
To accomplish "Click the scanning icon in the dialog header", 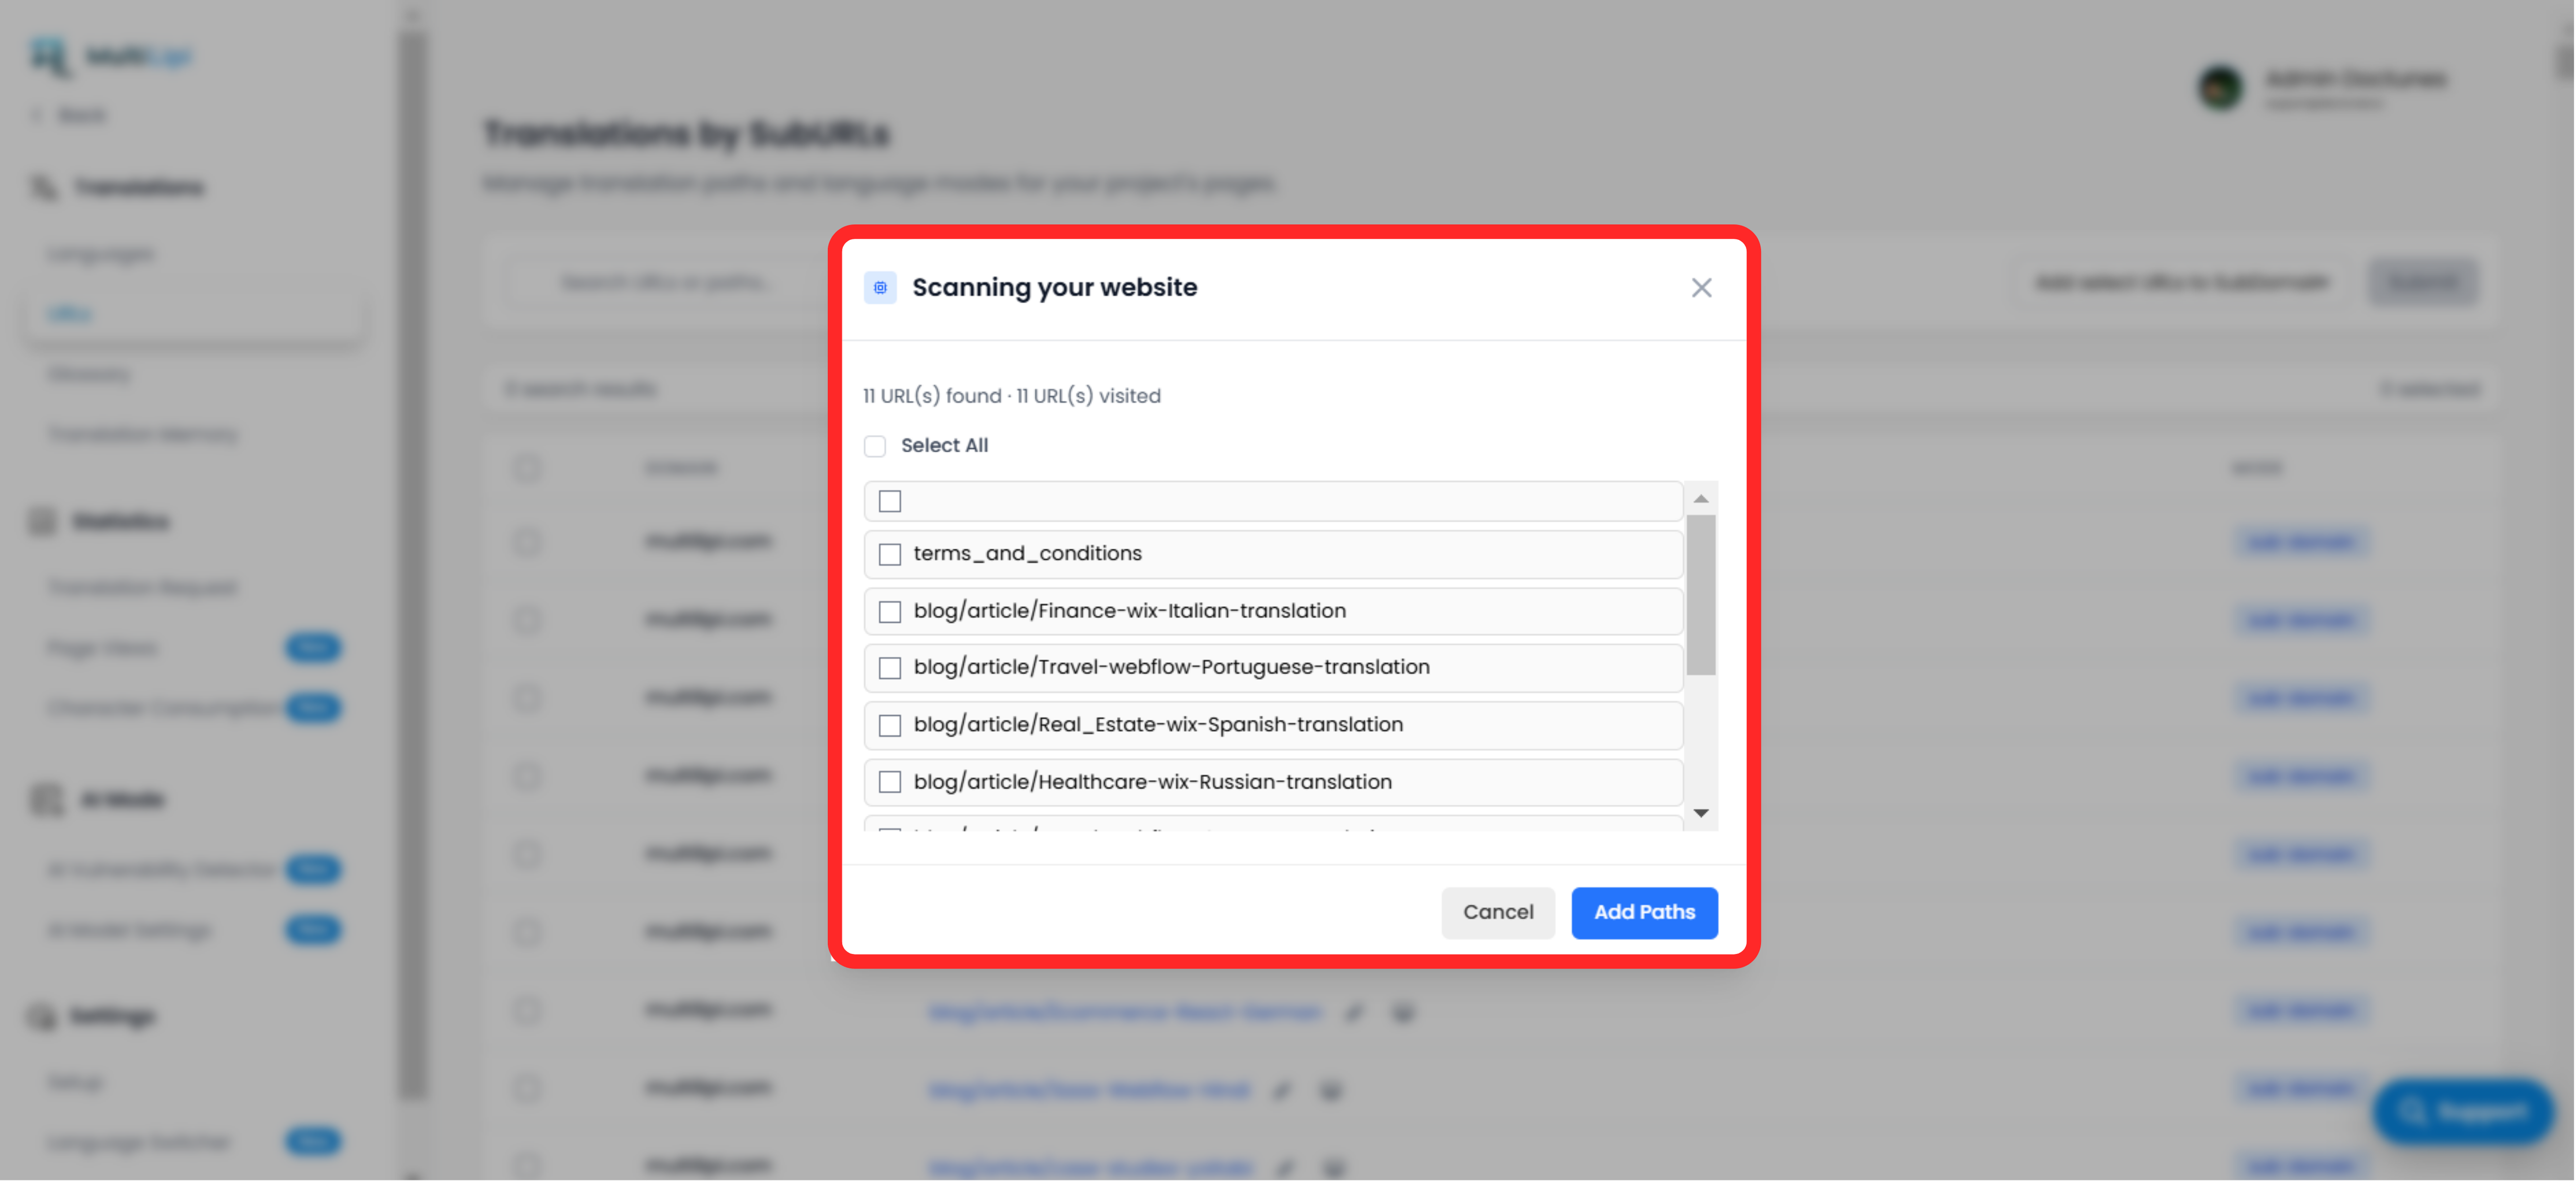I will [880, 287].
